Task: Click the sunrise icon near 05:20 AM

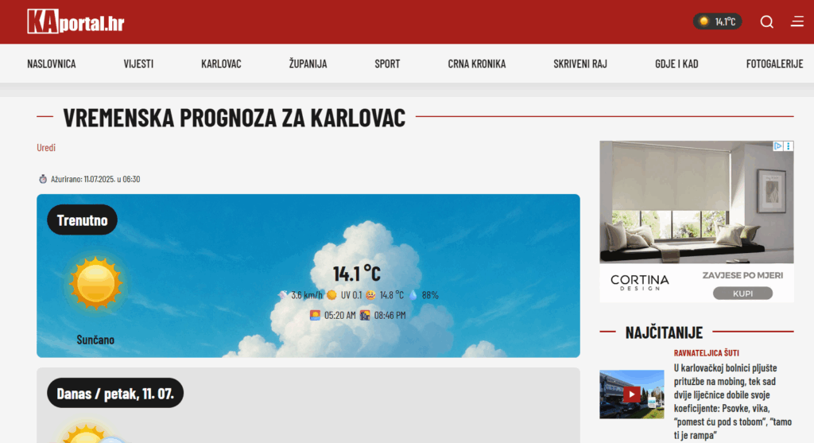Action: (315, 315)
